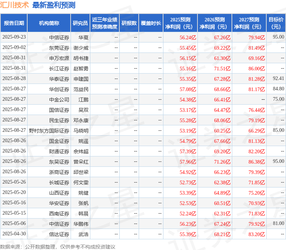Click the 2026预测净利润 column header
Image resolution: width=286 pixels, height=250 pixels.
(x=215, y=23)
